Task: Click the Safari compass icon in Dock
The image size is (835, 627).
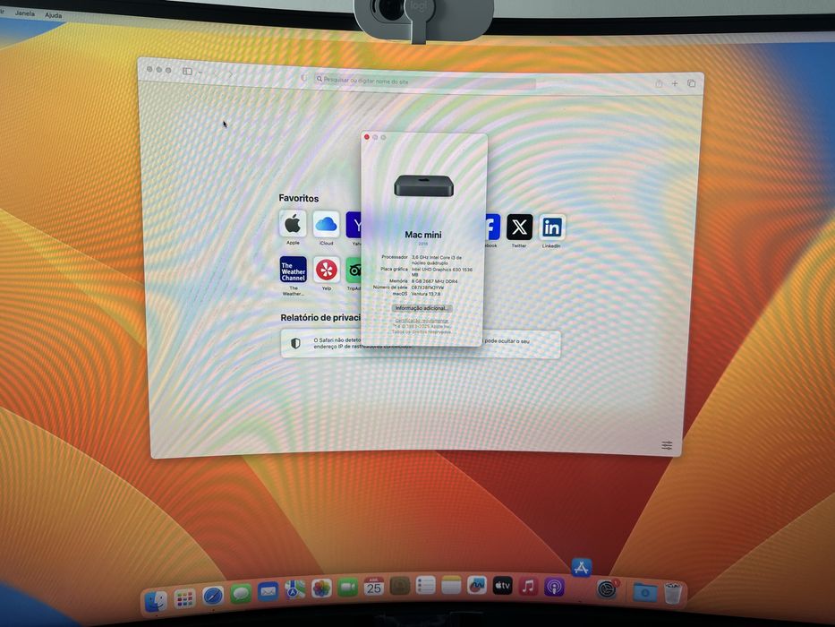Action: point(212,596)
